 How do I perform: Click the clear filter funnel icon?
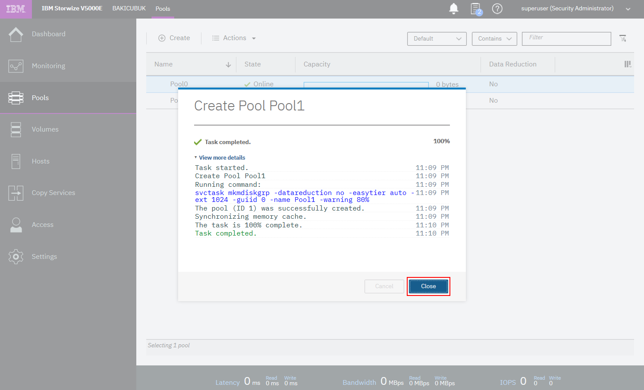click(623, 38)
